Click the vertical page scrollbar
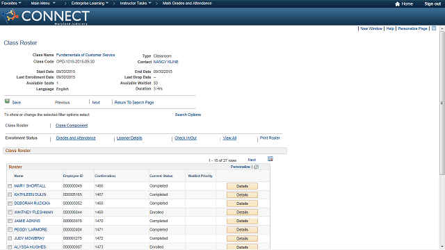This screenshot has height=250, width=445. point(442,103)
